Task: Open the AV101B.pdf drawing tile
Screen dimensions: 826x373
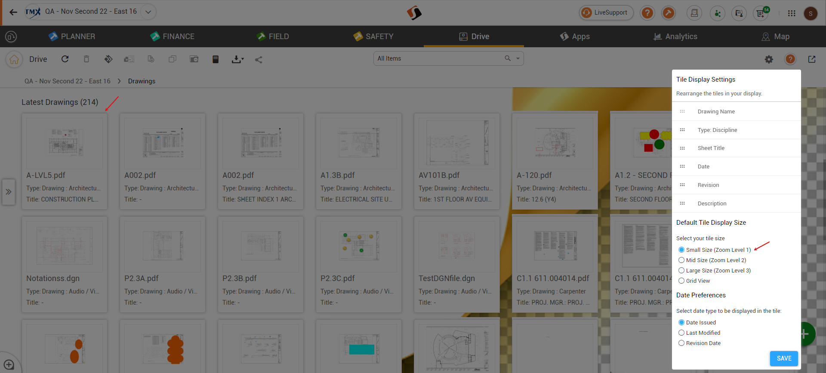Action: pos(457,161)
